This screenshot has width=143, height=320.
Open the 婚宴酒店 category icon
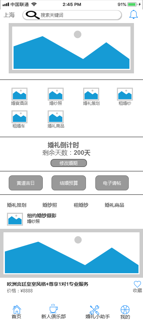19,94
